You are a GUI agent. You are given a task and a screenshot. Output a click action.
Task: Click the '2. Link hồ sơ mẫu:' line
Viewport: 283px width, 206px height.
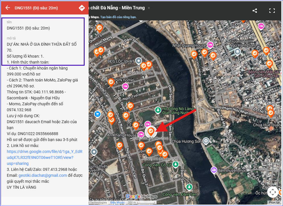click(23, 146)
